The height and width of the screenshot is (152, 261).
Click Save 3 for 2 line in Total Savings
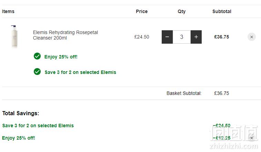pos(38,126)
